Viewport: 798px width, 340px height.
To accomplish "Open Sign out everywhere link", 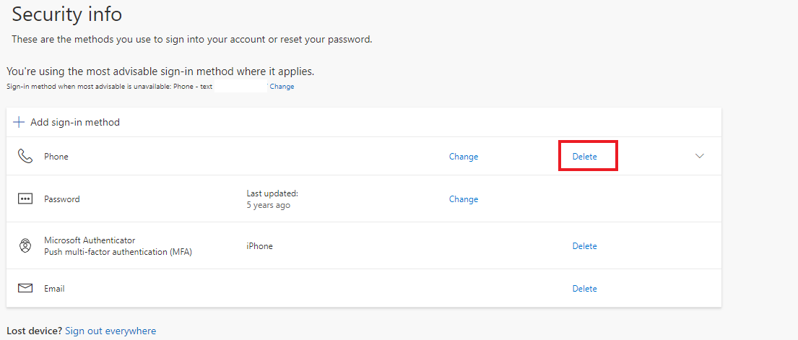I will (110, 331).
